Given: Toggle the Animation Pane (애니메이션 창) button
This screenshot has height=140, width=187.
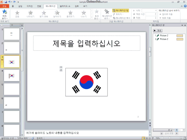Looking at the screenshot, I should (x=121, y=11).
